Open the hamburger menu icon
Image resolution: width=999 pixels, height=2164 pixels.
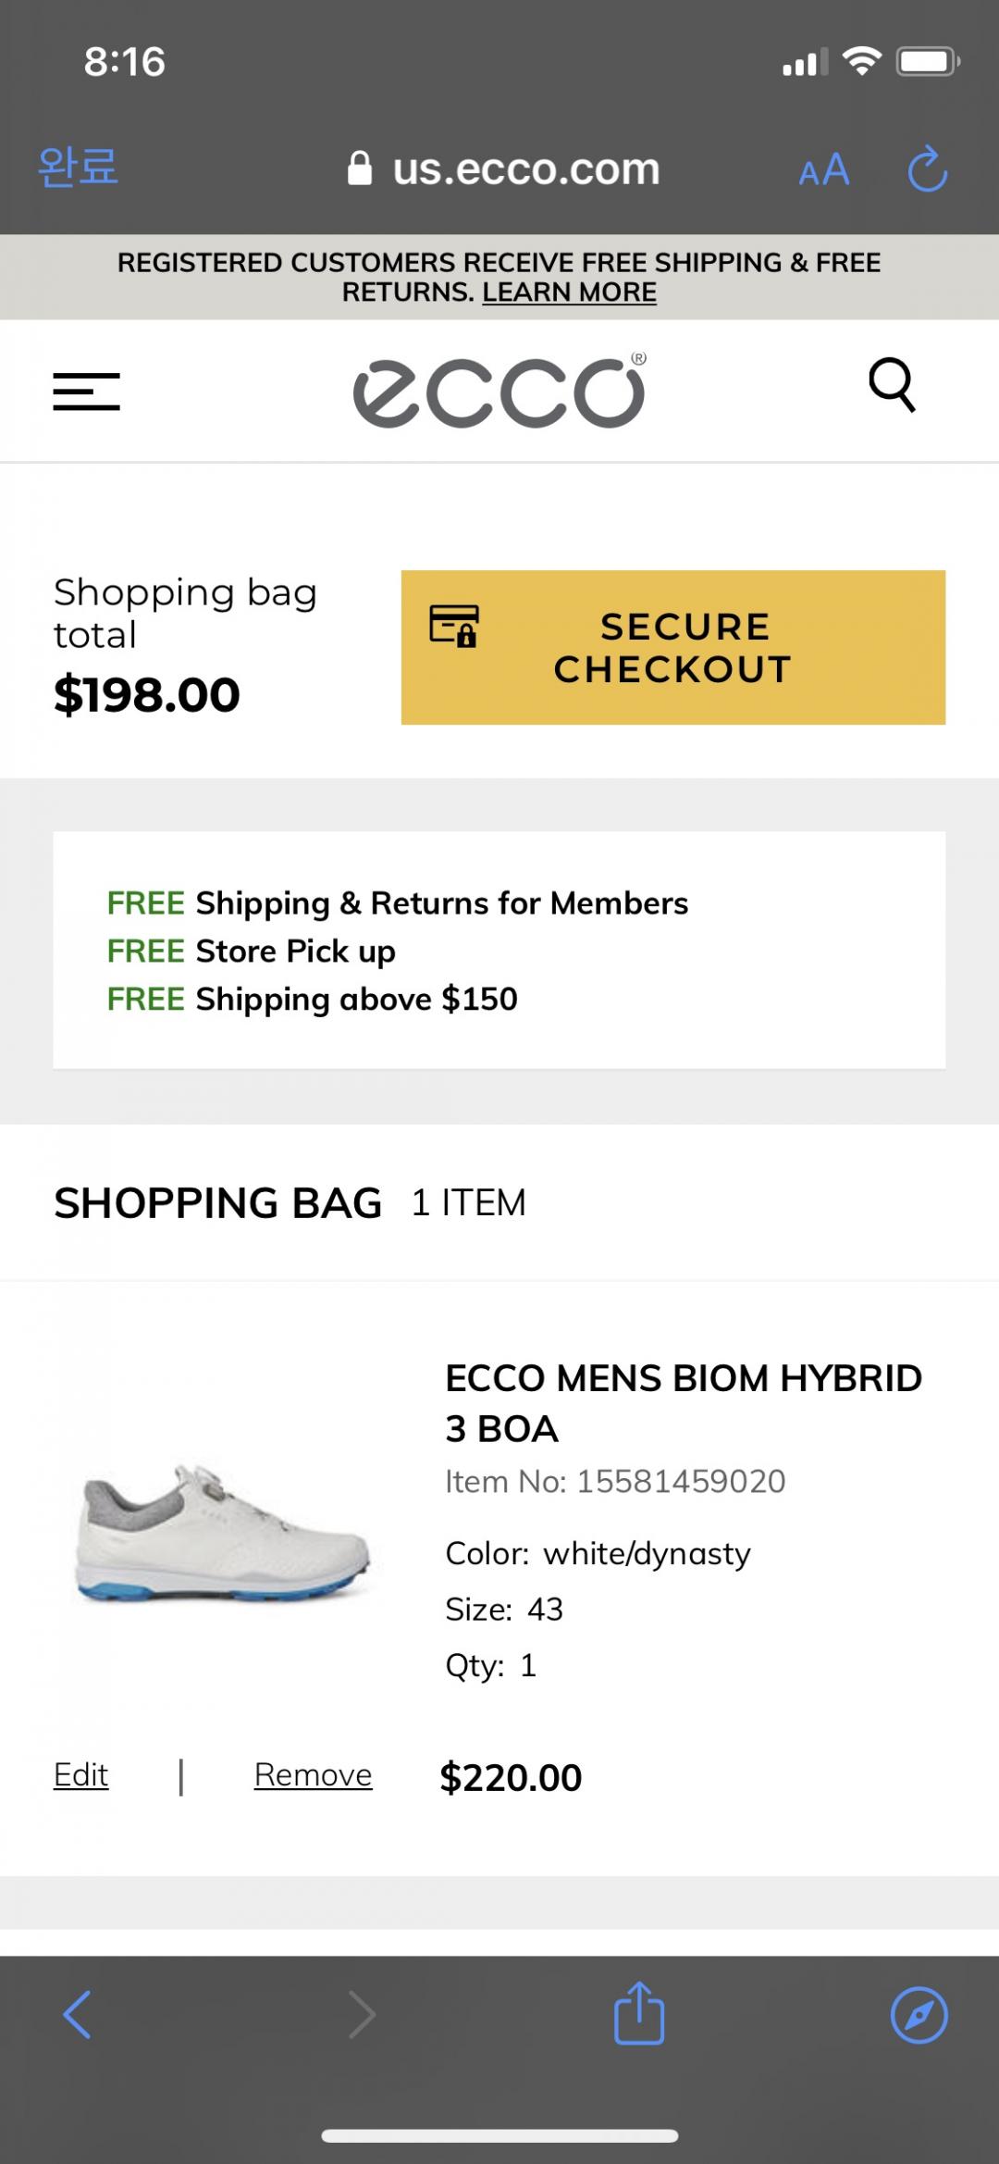point(87,392)
